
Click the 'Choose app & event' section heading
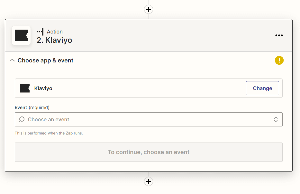[45, 60]
